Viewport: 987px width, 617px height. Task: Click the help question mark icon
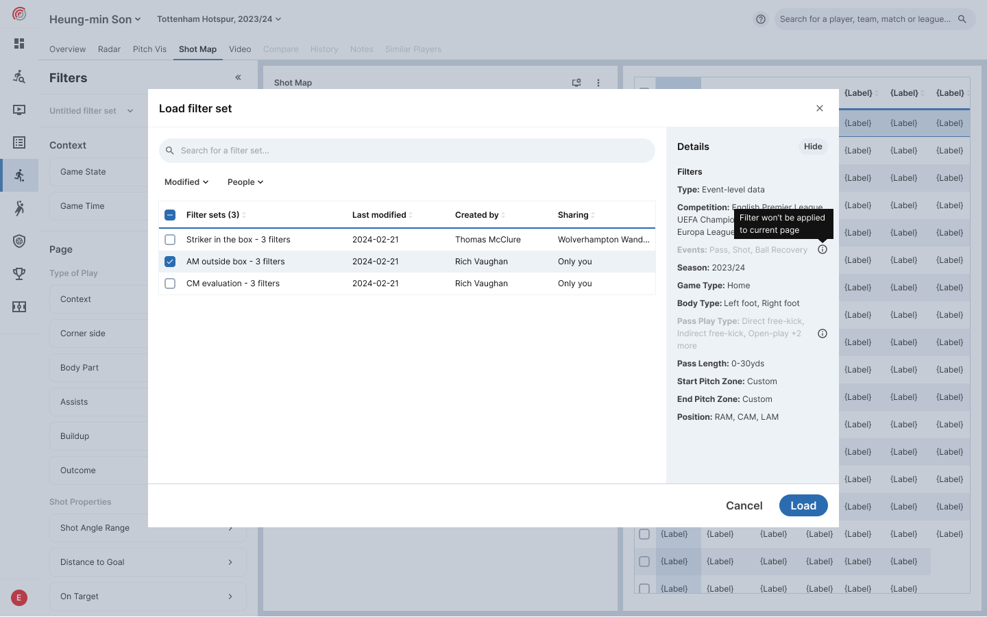761,19
